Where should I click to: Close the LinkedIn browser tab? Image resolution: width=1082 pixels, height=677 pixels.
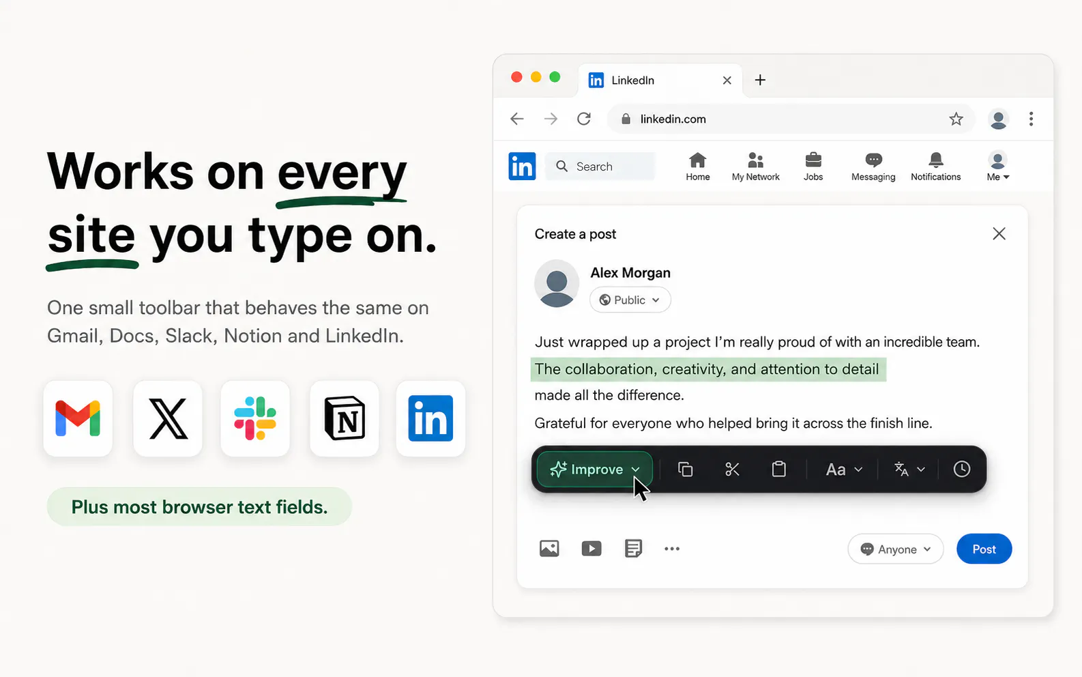click(727, 81)
